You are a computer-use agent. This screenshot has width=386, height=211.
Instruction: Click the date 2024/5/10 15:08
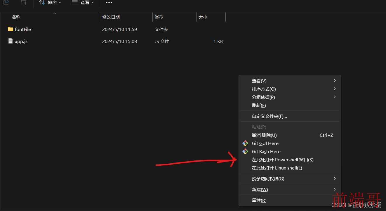point(119,41)
